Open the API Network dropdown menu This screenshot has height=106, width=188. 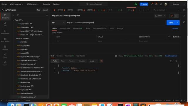click(33, 4)
